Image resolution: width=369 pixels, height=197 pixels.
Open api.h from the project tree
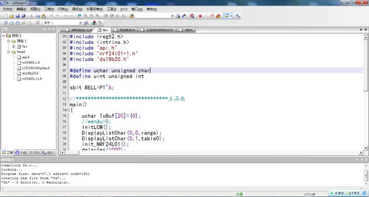point(26,57)
